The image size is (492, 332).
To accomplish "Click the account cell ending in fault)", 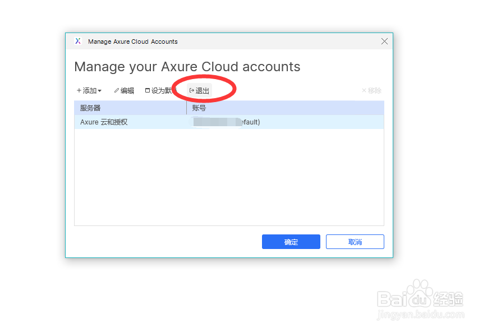I will (x=285, y=122).
